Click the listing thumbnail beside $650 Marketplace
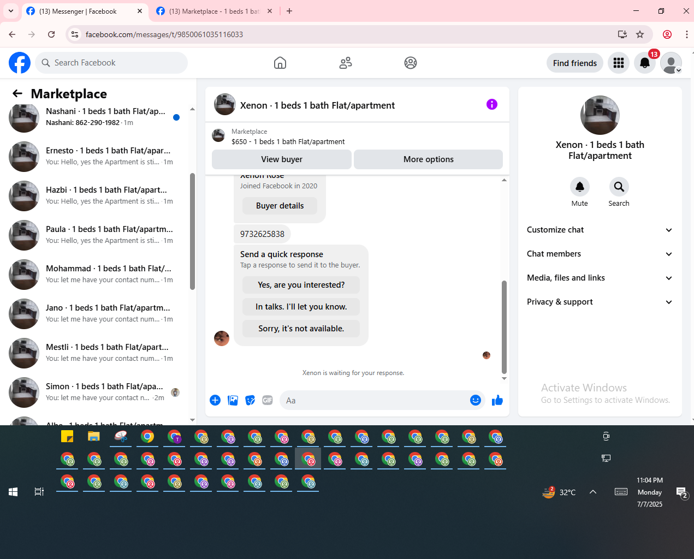 click(218, 136)
